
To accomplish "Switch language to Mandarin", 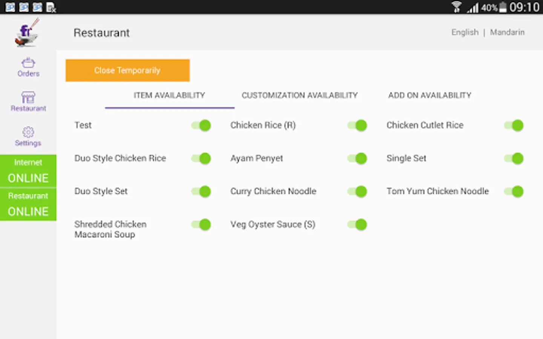I will [x=507, y=32].
